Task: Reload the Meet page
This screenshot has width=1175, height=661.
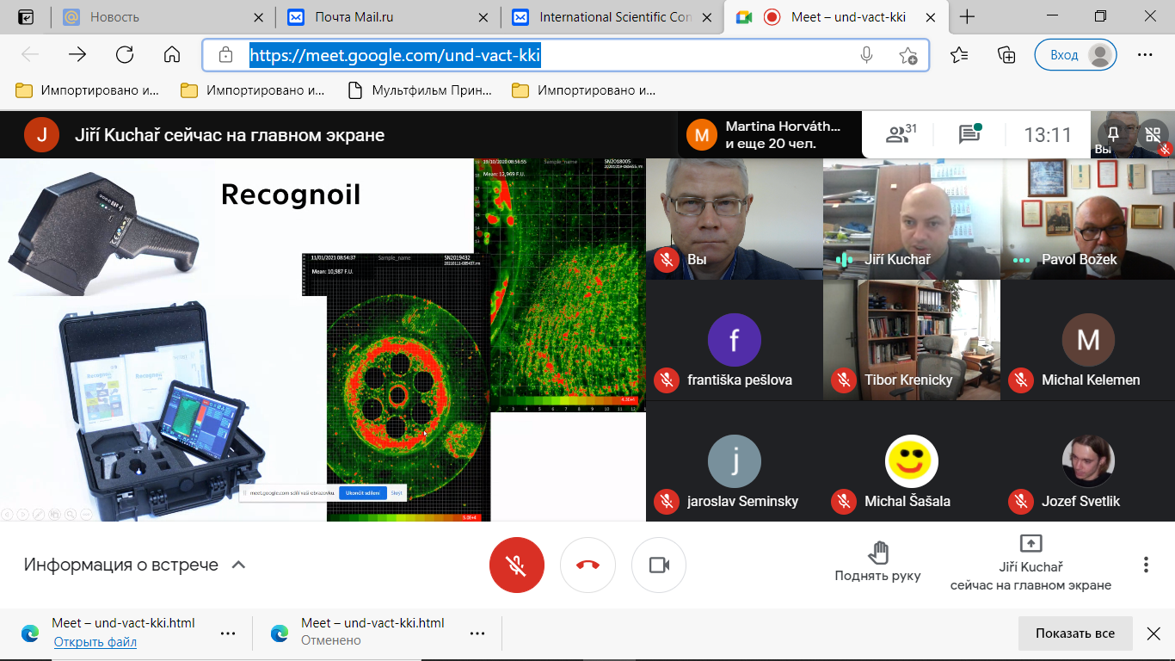Action: [125, 55]
